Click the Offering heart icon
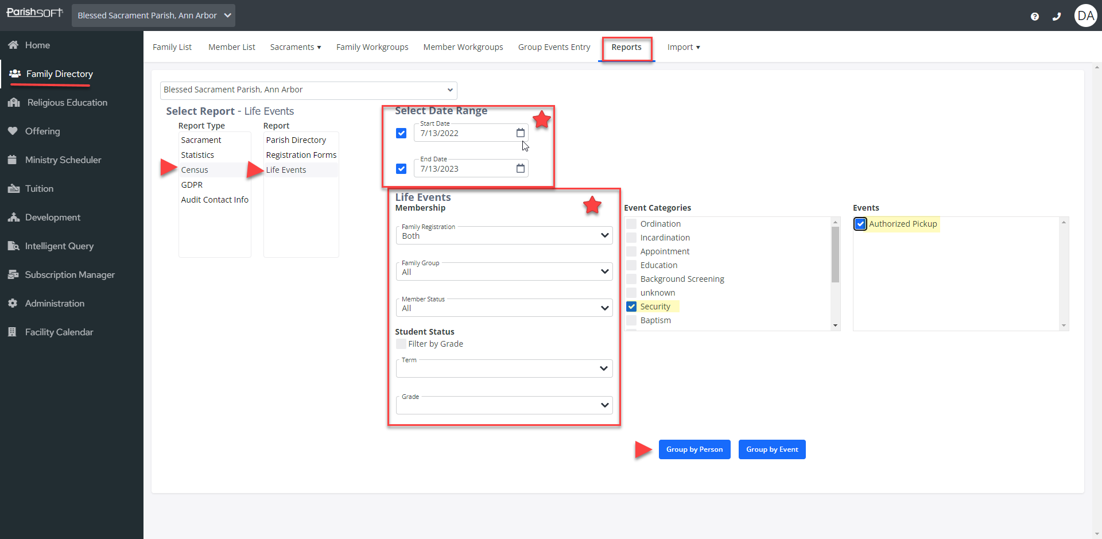 [13, 131]
